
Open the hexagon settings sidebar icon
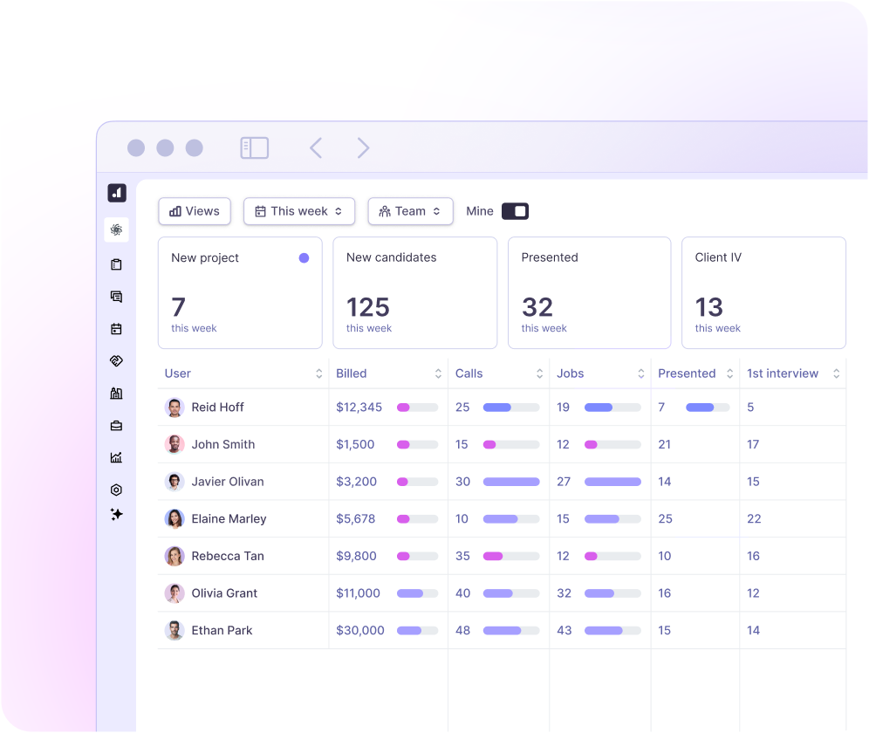click(x=116, y=490)
